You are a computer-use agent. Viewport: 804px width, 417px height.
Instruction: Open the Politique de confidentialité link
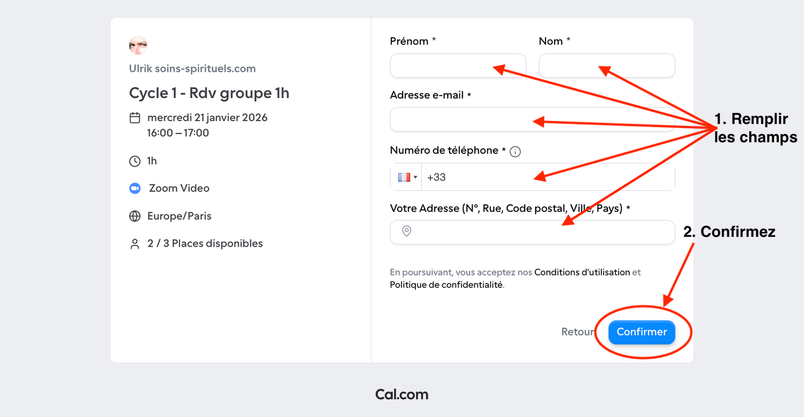tap(446, 285)
